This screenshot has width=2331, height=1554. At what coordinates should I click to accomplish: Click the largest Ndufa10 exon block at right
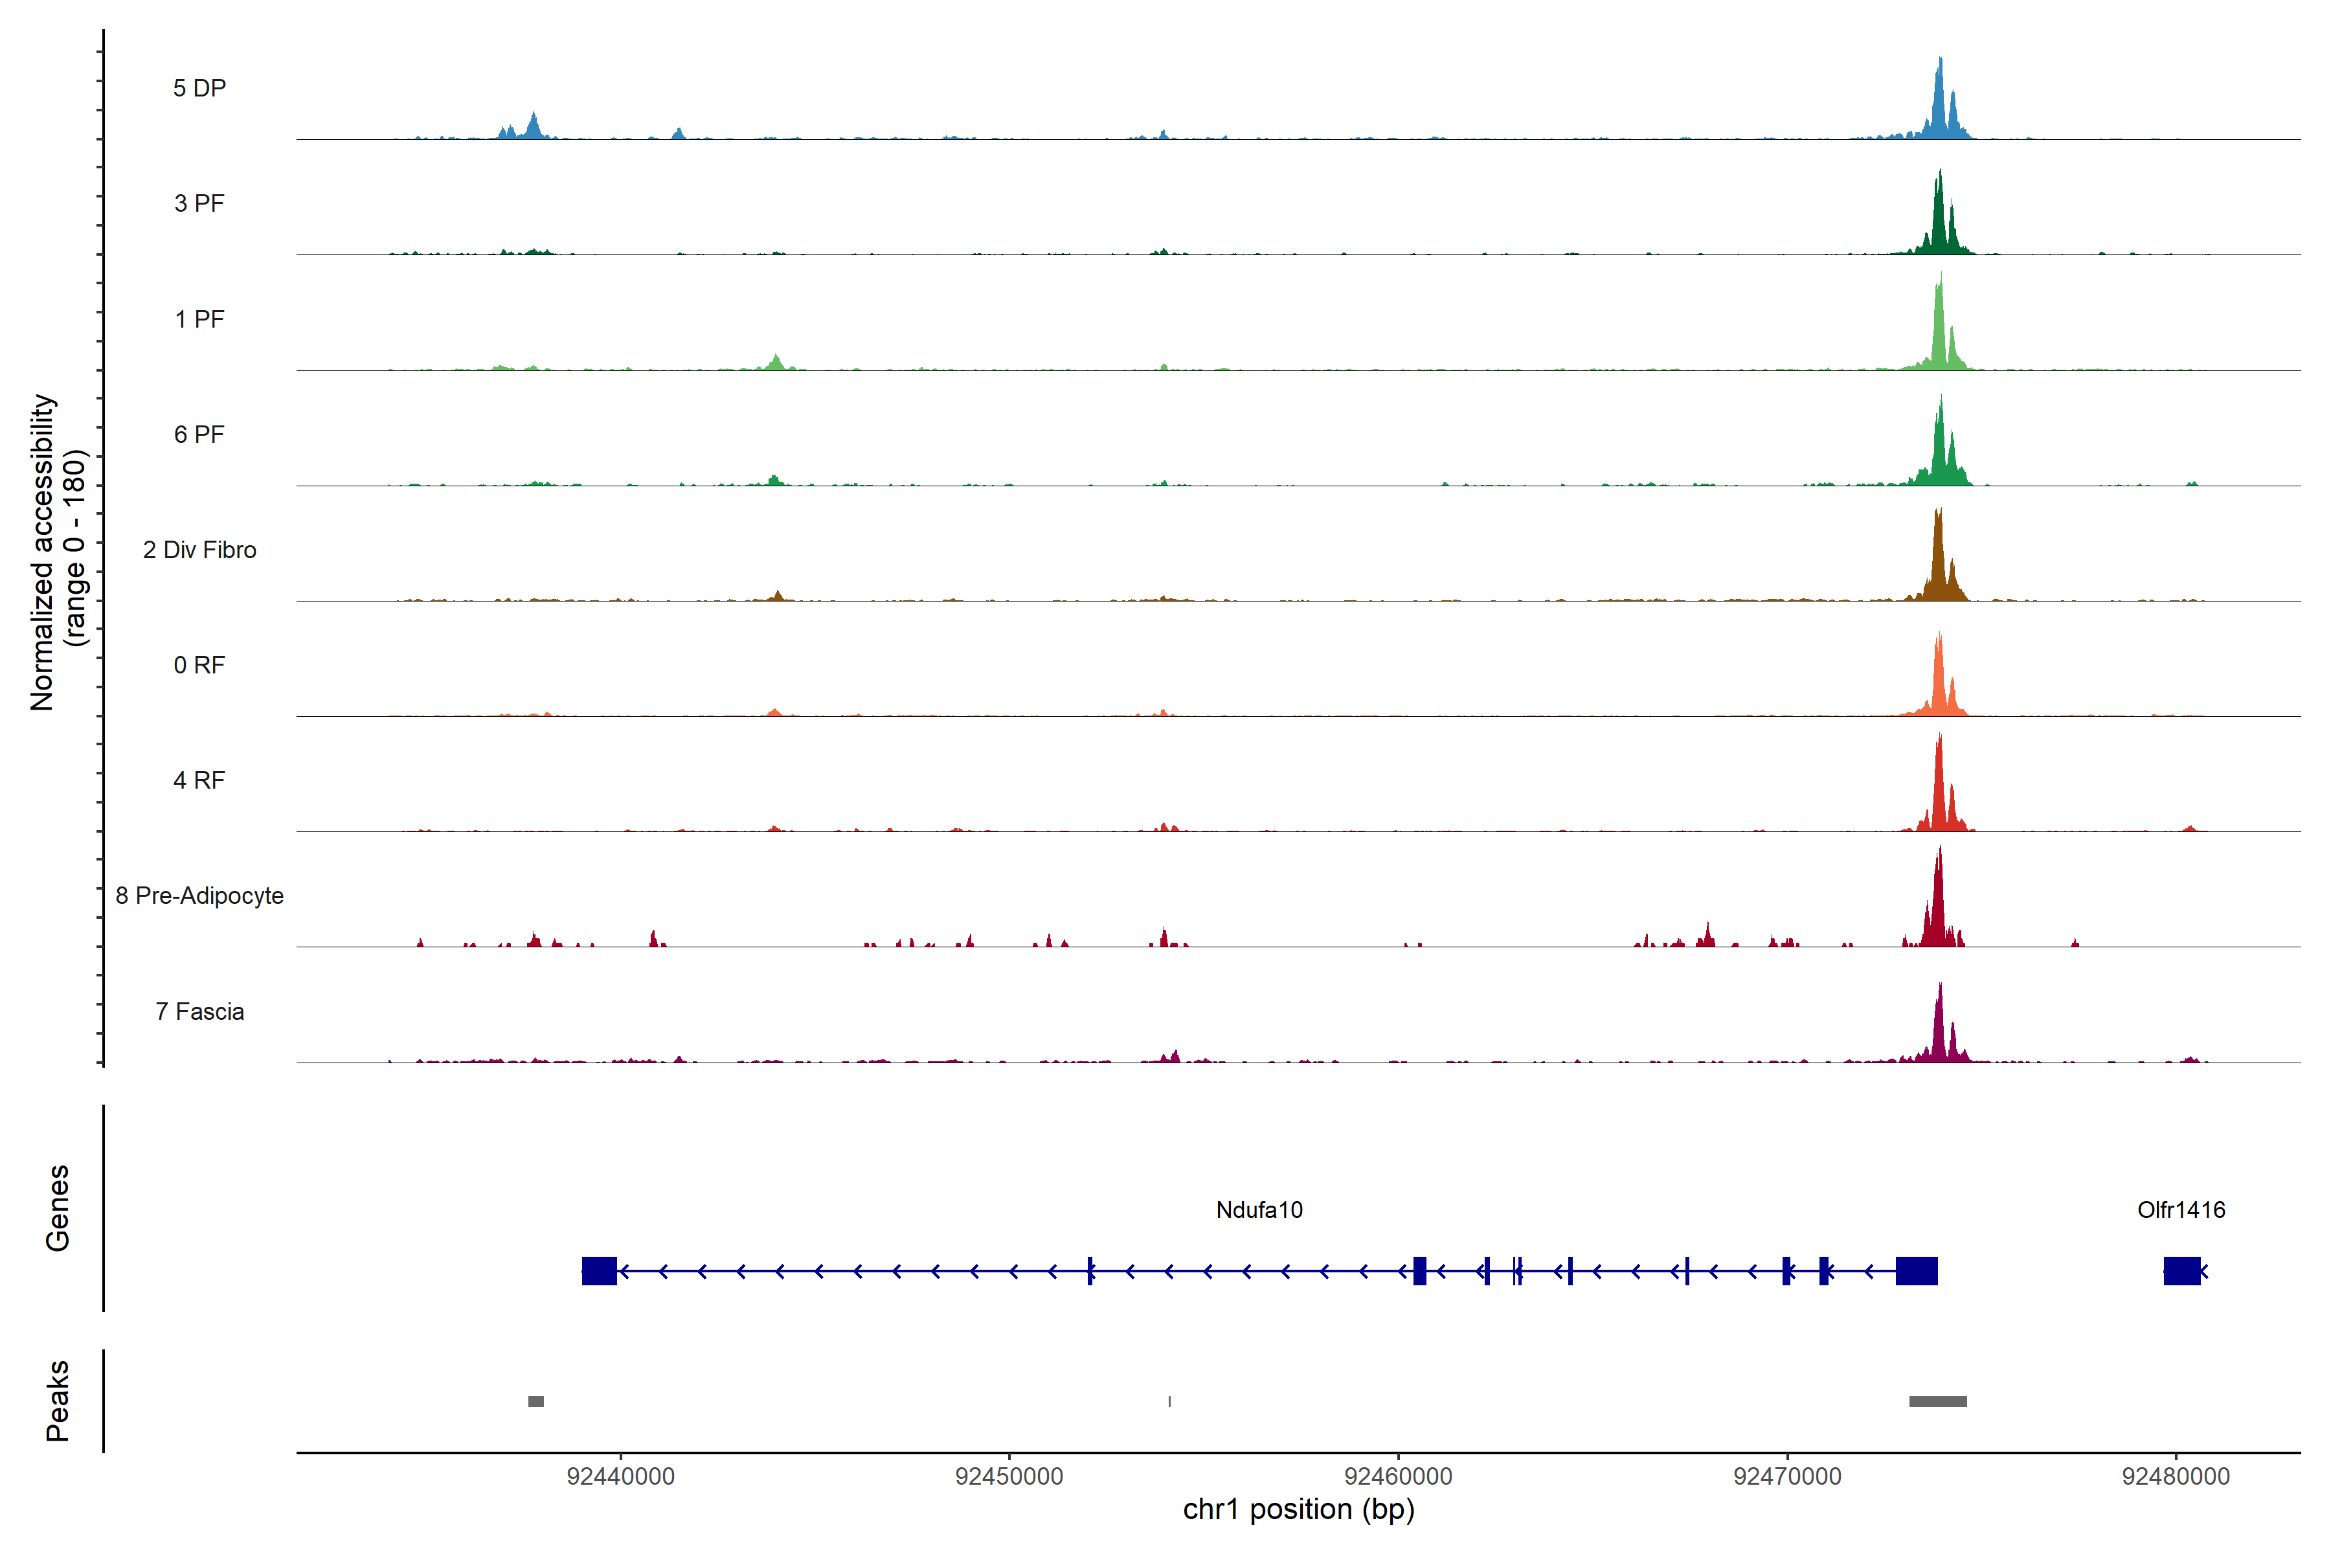click(1916, 1270)
